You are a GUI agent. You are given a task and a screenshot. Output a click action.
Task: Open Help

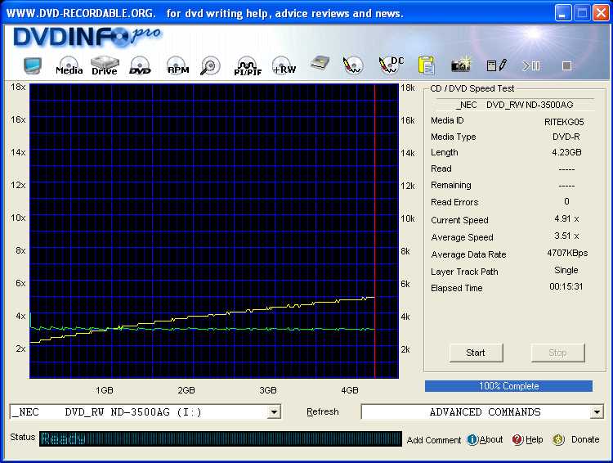tap(534, 439)
